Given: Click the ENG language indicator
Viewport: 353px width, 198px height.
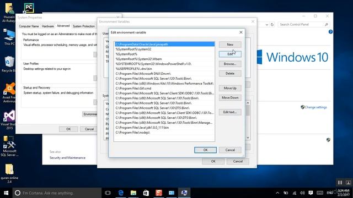Looking at the screenshot, I should click(330, 193).
